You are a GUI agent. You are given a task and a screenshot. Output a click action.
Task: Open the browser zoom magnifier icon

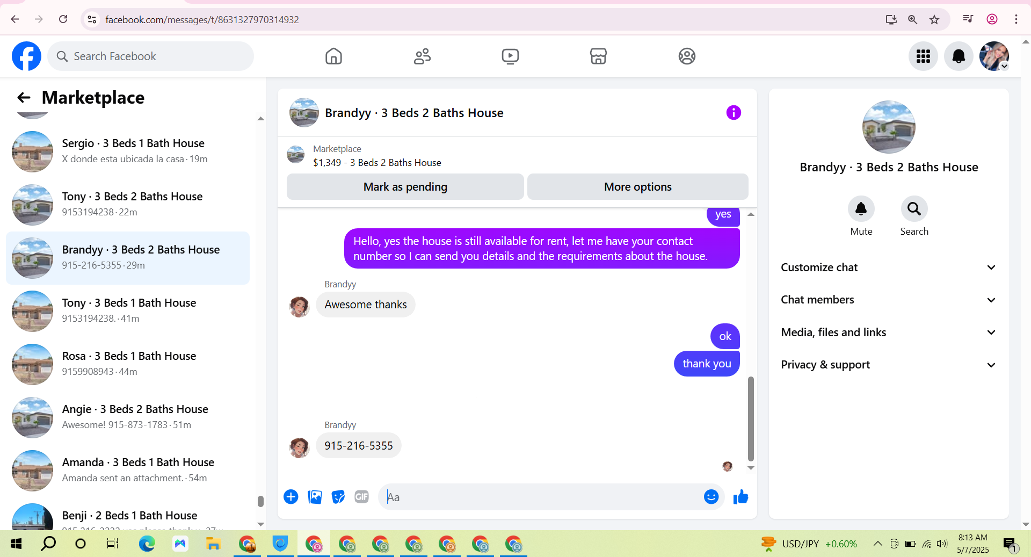tap(912, 19)
